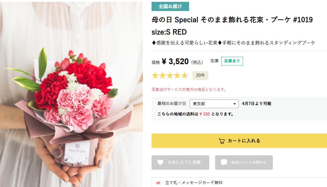The height and width of the screenshot is (187, 327).
Task: Click the dropdown arrow next to 東京都
Action: tap(234, 104)
